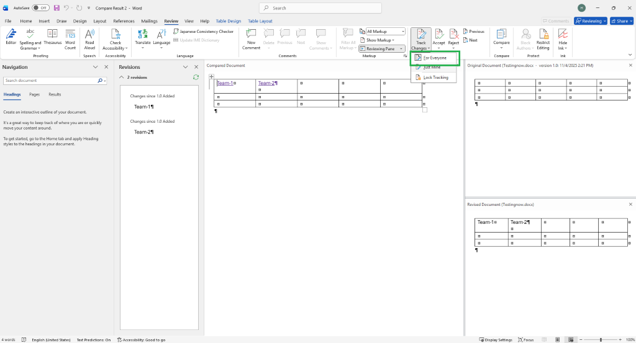This screenshot has height=343, width=636.
Task: Open the Share dropdown
Action: [x=621, y=21]
